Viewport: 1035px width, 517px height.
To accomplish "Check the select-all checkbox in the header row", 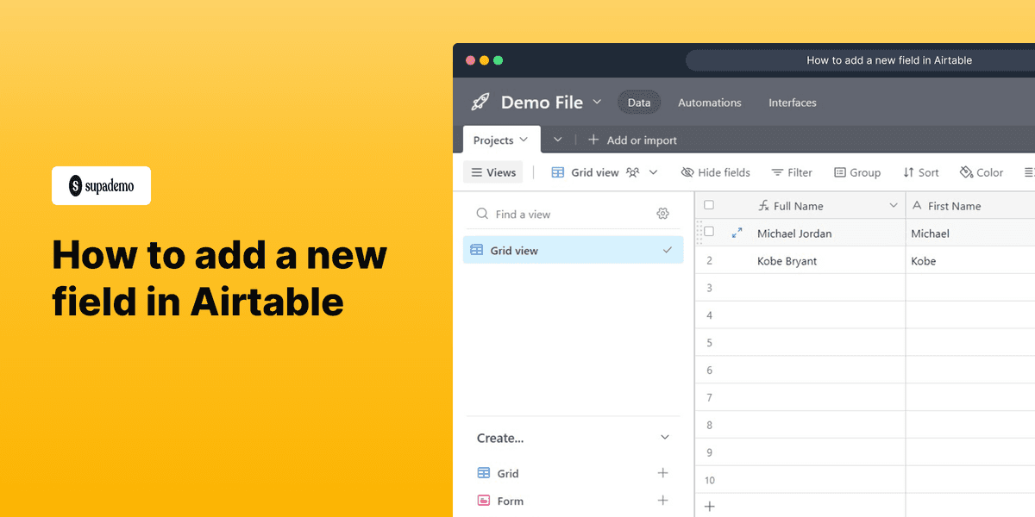I will [x=708, y=205].
